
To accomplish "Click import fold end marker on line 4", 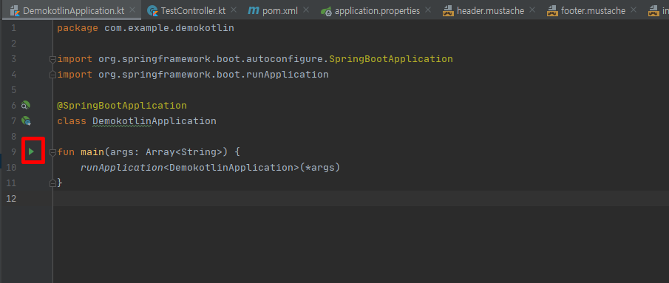I will [x=53, y=75].
